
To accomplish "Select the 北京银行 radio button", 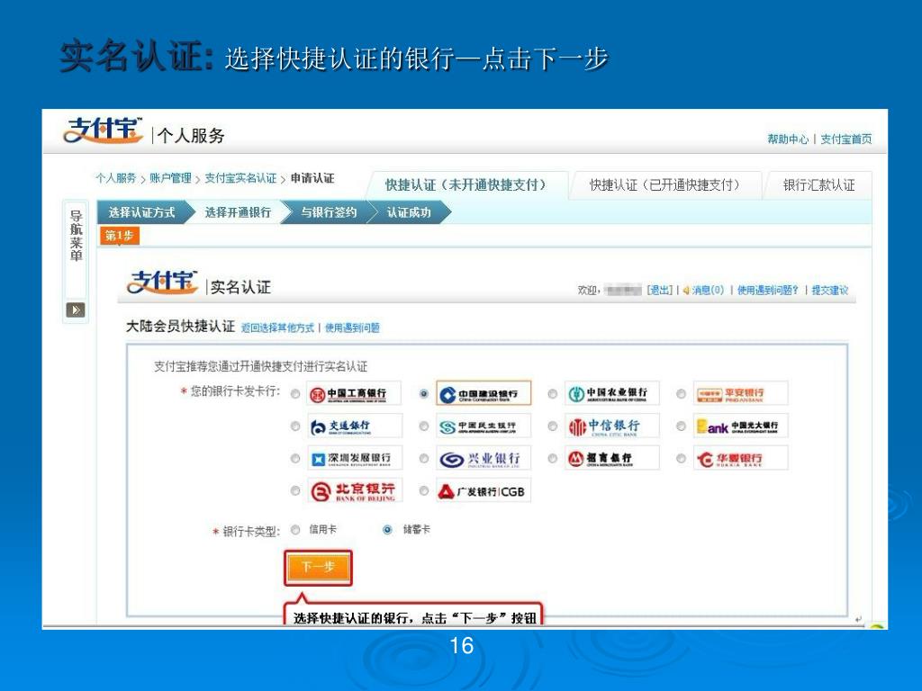I will coord(295,490).
